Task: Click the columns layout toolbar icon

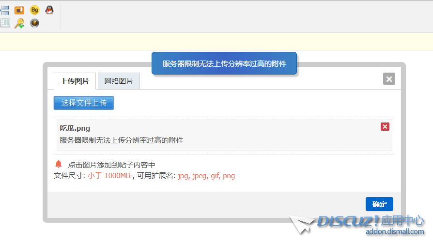Action: click(x=5, y=23)
